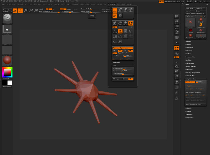Open Projection Master
Viewport: 210px width, 155px height.
pos(7,10)
